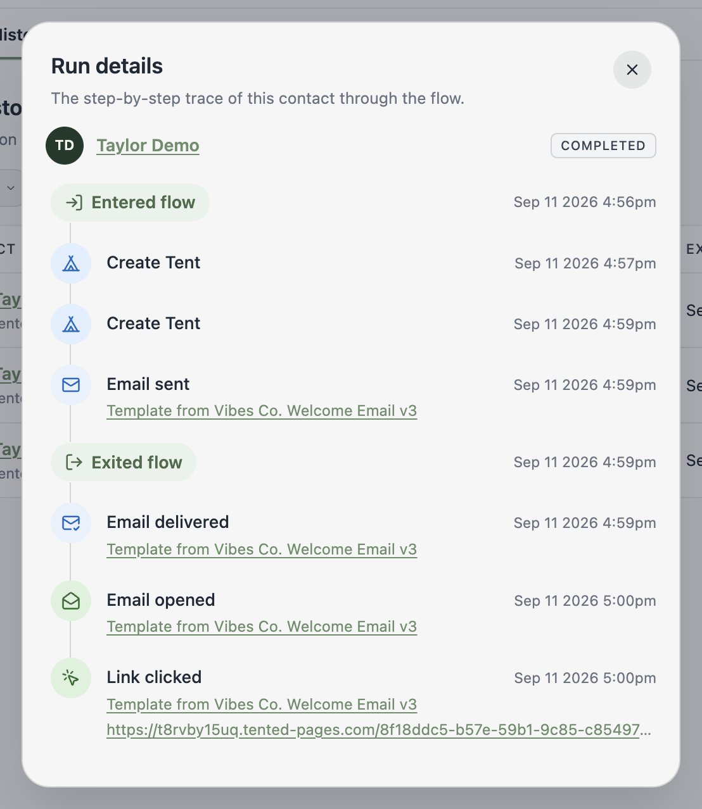Click the Link clicked cursor icon

point(71,678)
